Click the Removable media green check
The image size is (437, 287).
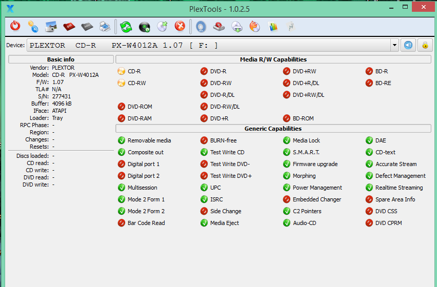[x=121, y=140]
